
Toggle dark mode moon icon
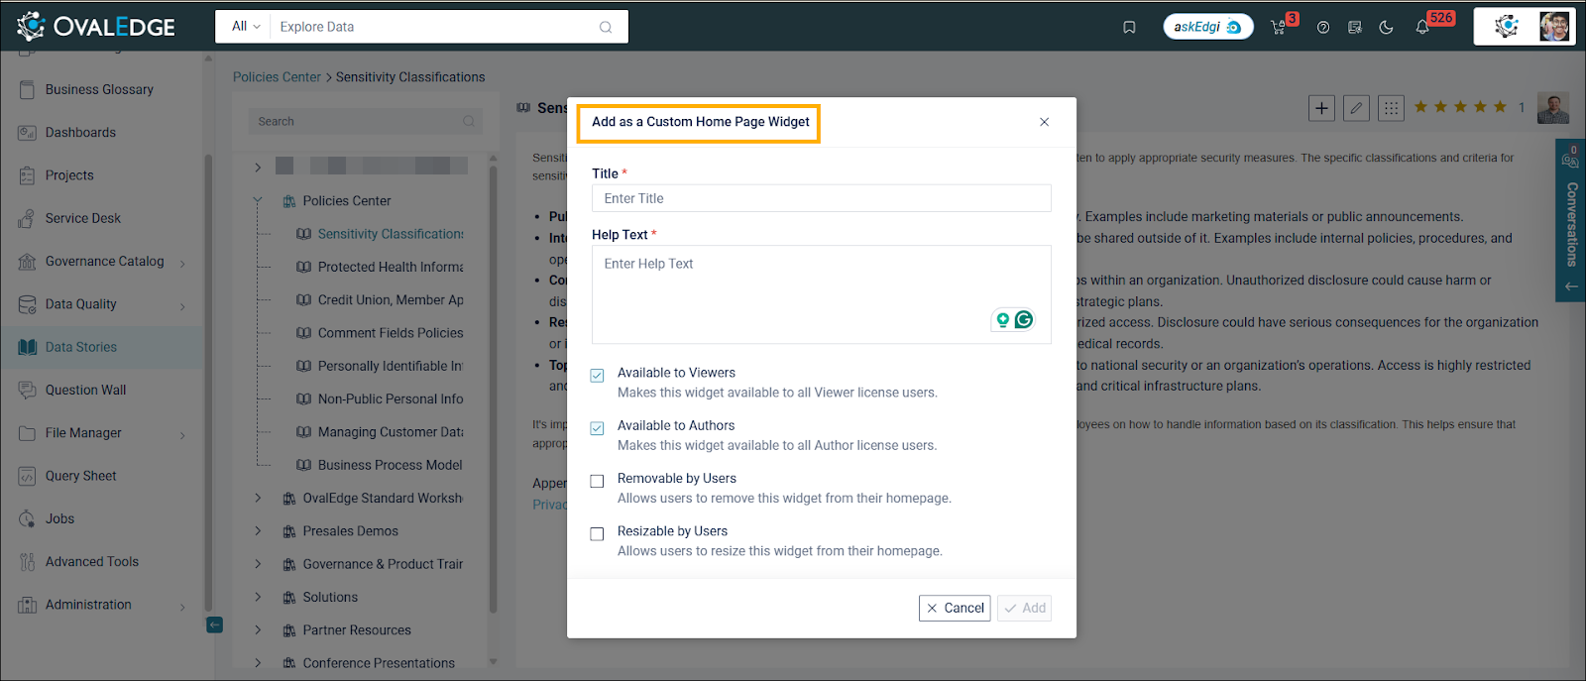point(1386,27)
